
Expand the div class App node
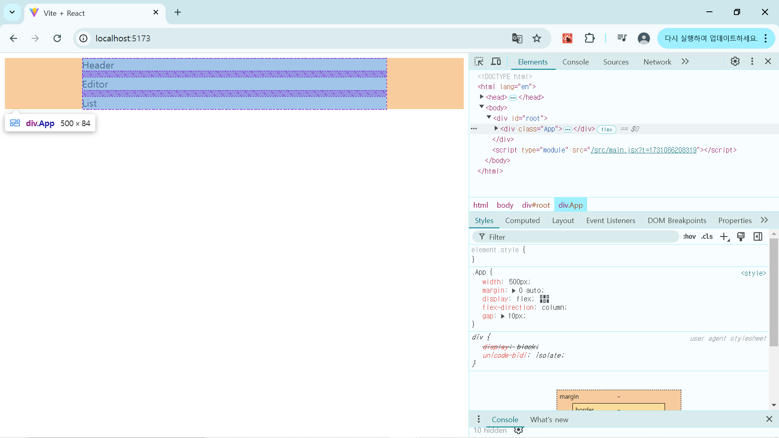496,129
